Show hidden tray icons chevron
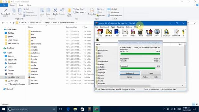The width and height of the screenshot is (199, 112). (x=164, y=109)
